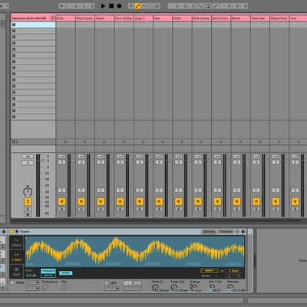Click the Simpler sample waveform display
This screenshot has width=307, height=307.
click(x=135, y=252)
